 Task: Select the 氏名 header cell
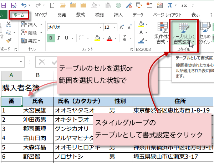click(x=37, y=101)
